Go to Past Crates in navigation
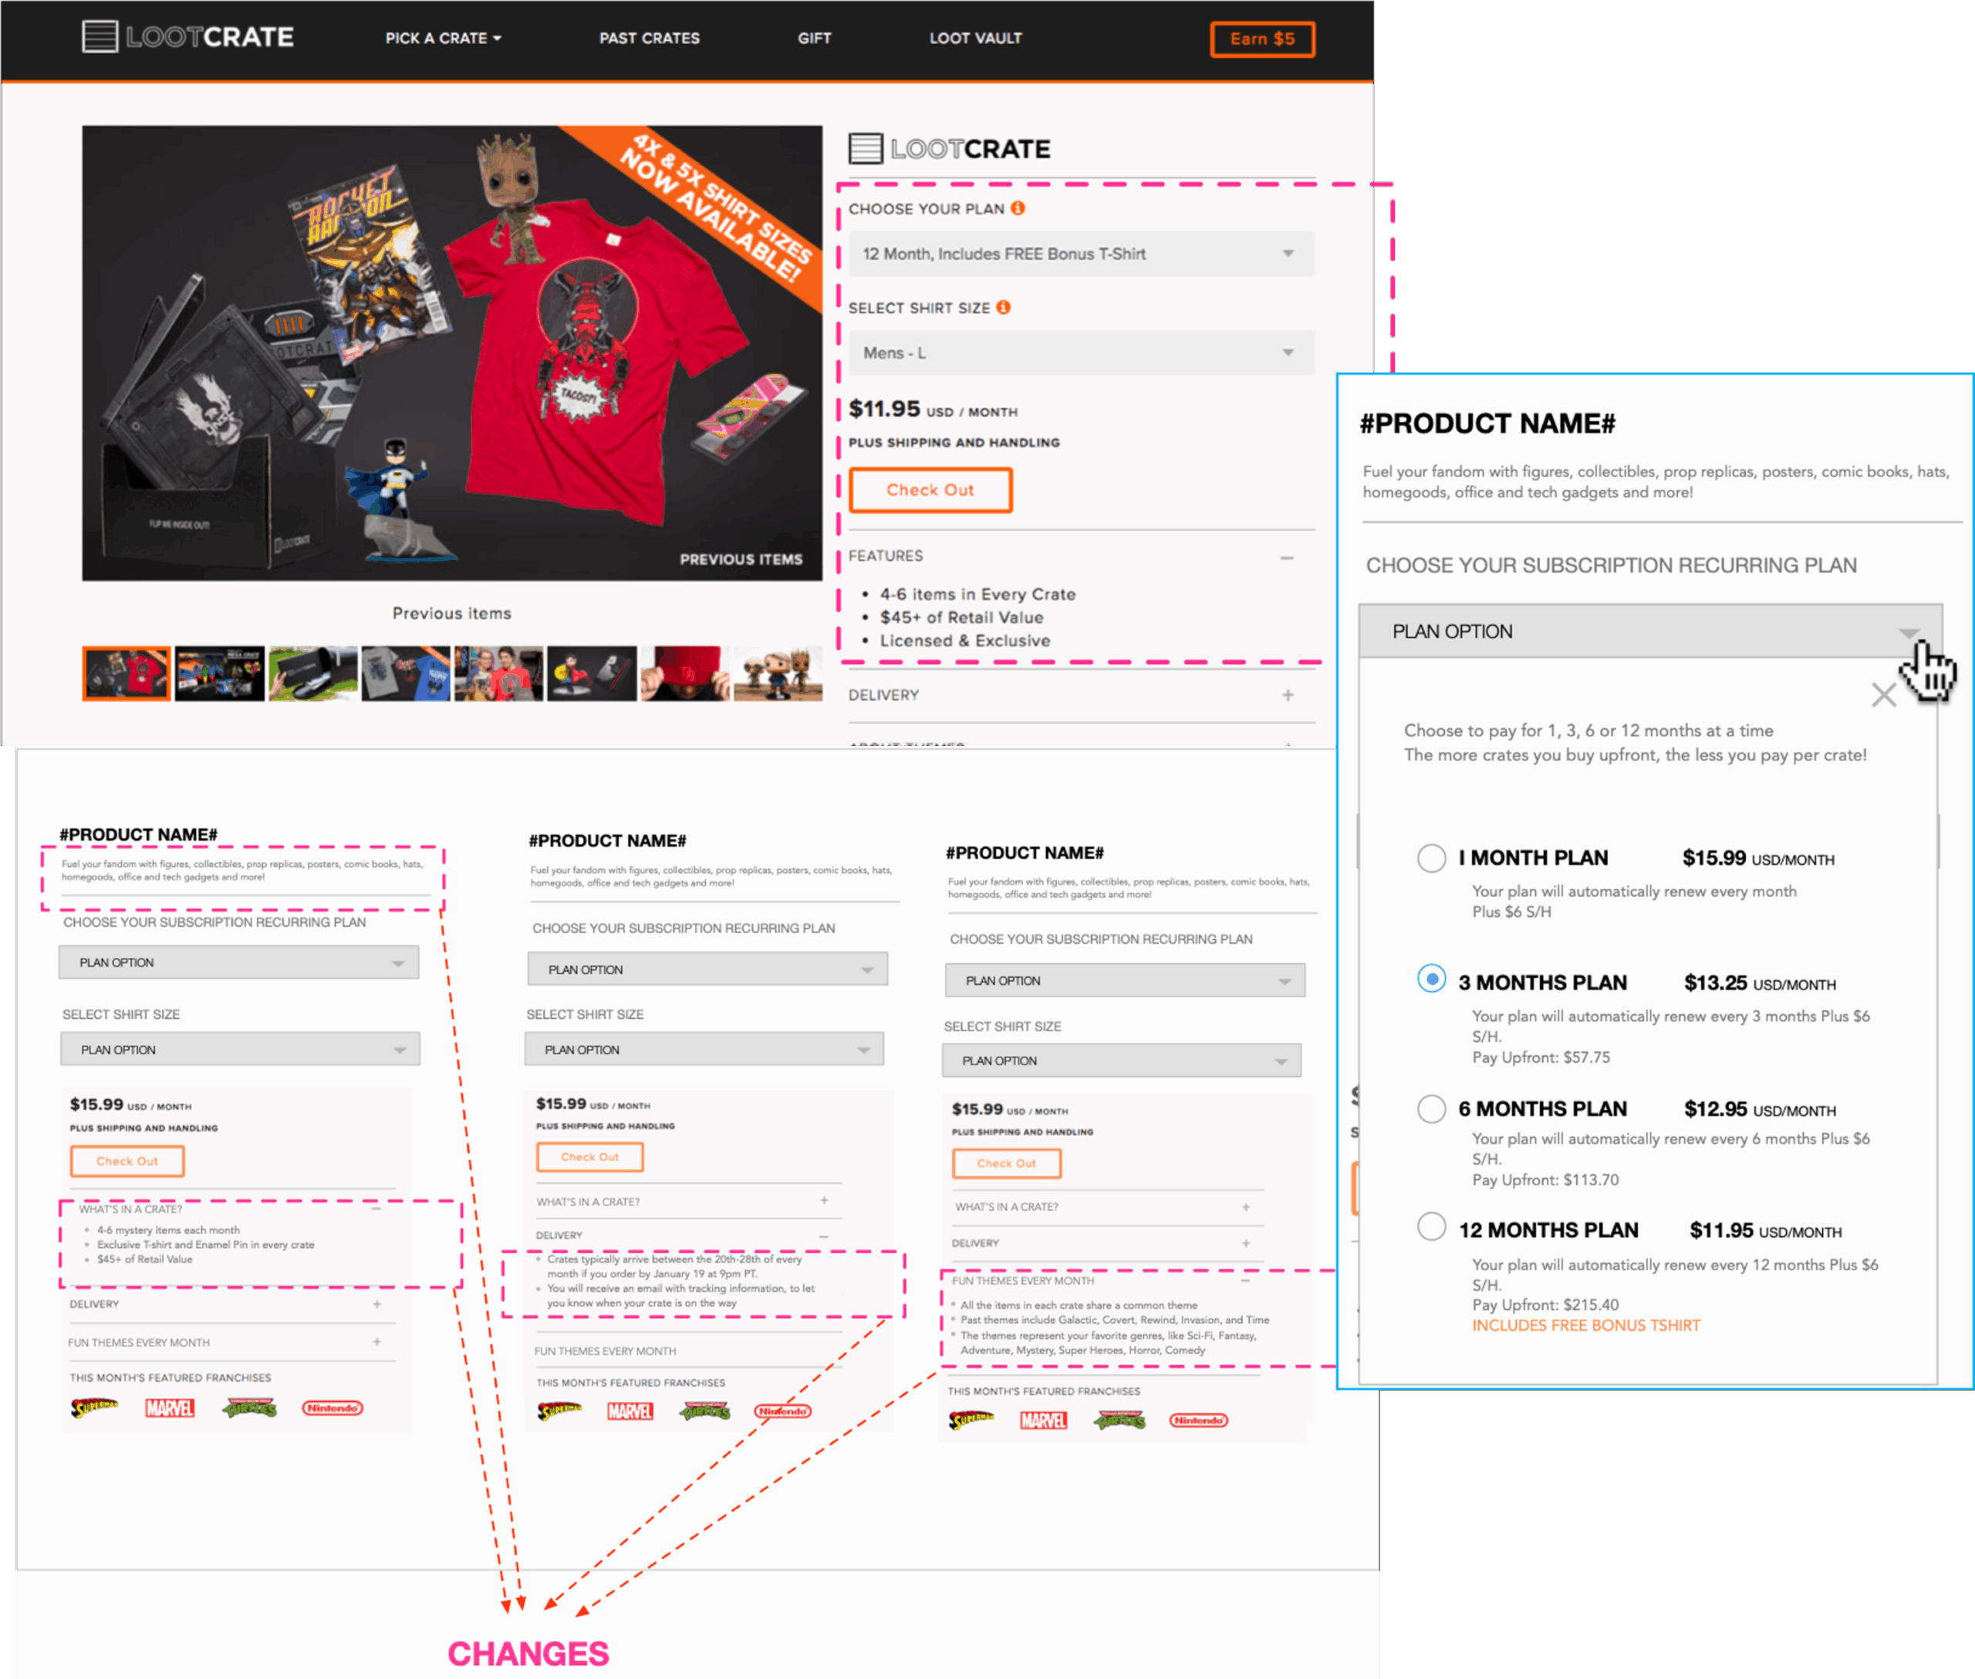 click(x=649, y=38)
